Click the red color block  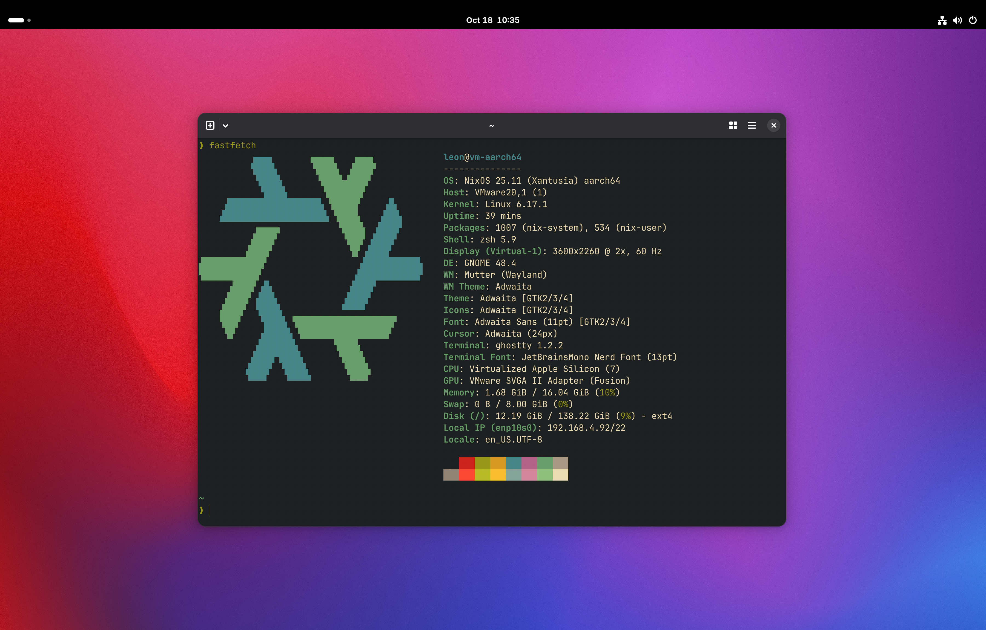click(466, 463)
